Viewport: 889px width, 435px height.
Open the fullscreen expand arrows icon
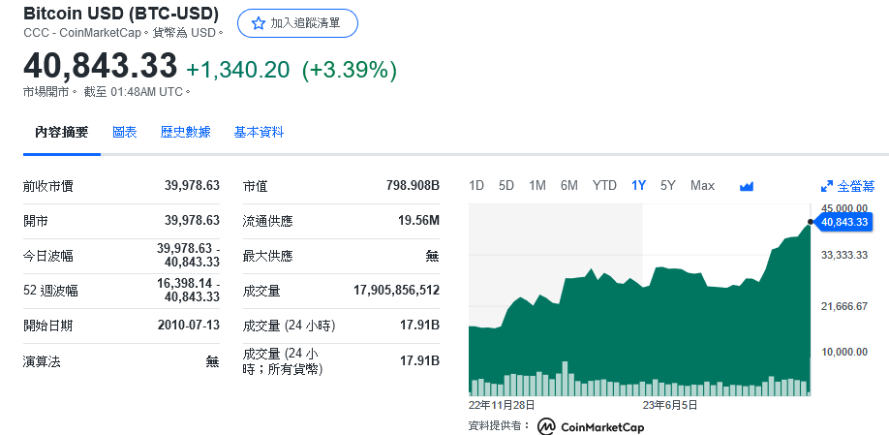[x=827, y=186]
